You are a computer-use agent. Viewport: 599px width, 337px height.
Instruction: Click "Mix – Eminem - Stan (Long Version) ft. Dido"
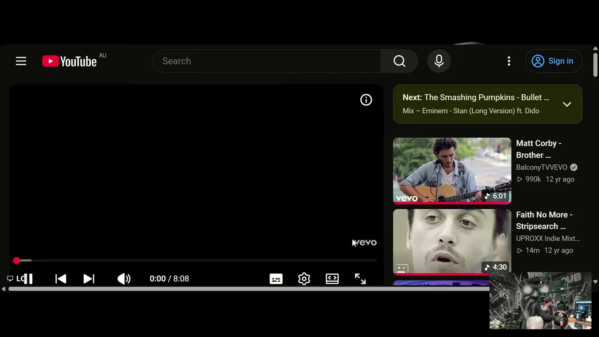pos(471,111)
